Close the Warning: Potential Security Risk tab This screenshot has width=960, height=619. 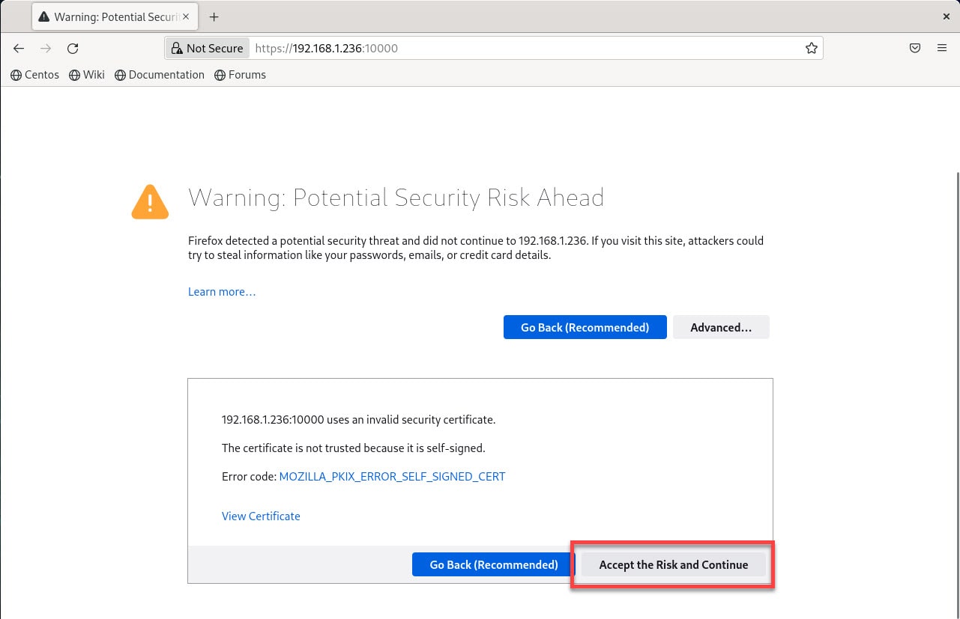coord(184,16)
